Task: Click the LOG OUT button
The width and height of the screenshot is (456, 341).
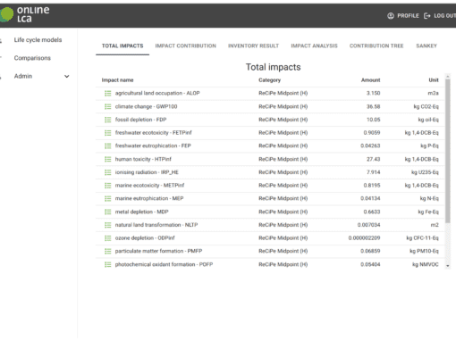Action: pos(444,16)
